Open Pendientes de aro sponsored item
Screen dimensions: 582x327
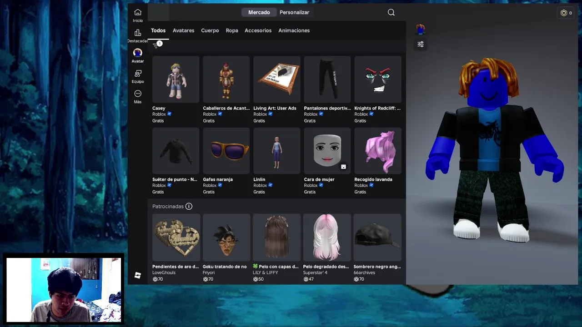176,238
